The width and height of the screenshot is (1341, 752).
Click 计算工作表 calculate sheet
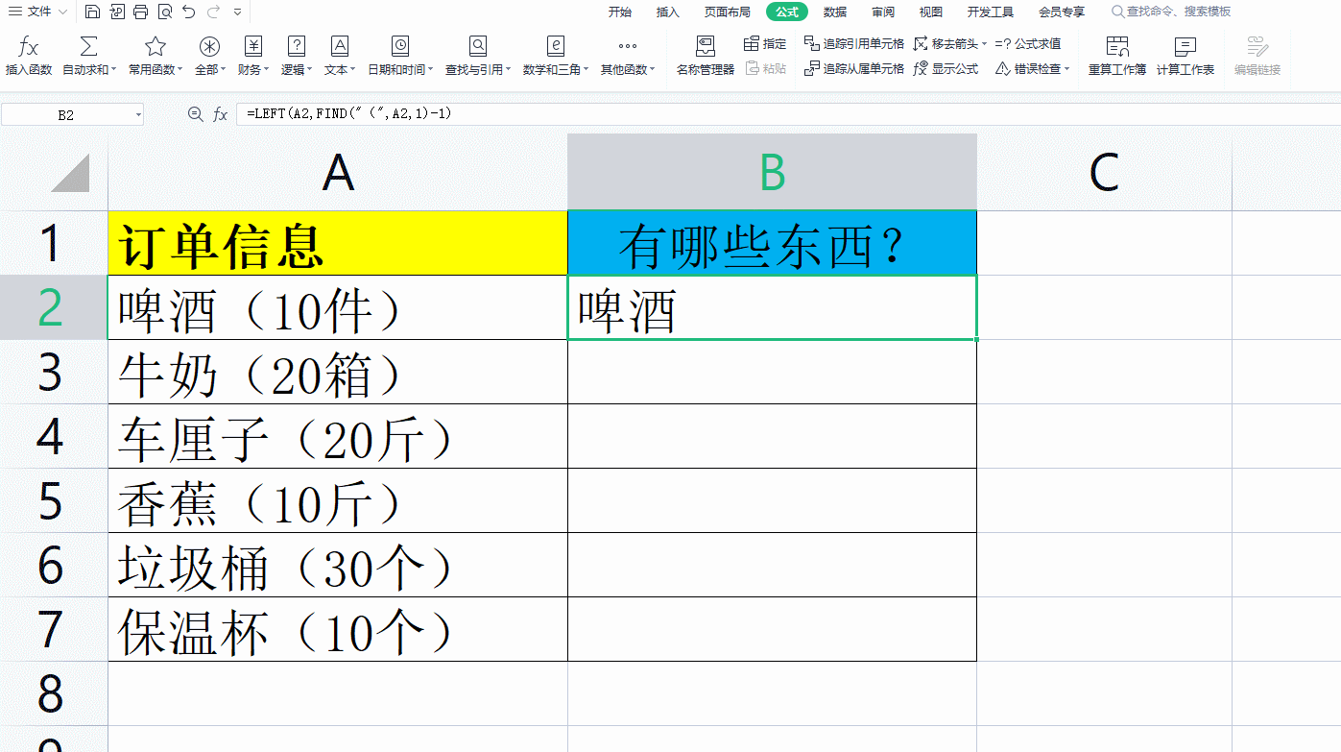pos(1185,56)
